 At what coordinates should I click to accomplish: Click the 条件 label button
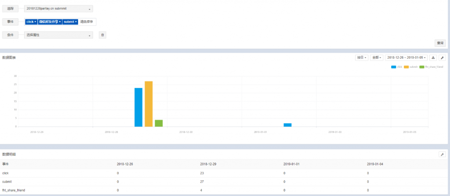11,35
